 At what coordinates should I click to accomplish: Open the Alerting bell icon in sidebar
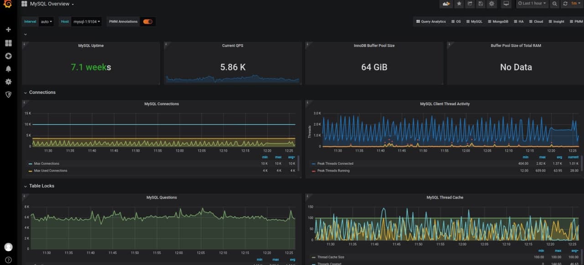point(8,69)
